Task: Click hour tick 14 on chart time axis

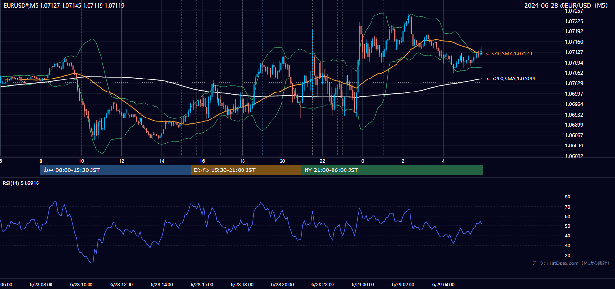Action: click(162, 161)
